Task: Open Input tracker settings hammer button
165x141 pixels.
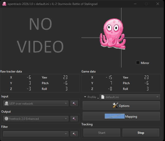Action: [x=74, y=104]
